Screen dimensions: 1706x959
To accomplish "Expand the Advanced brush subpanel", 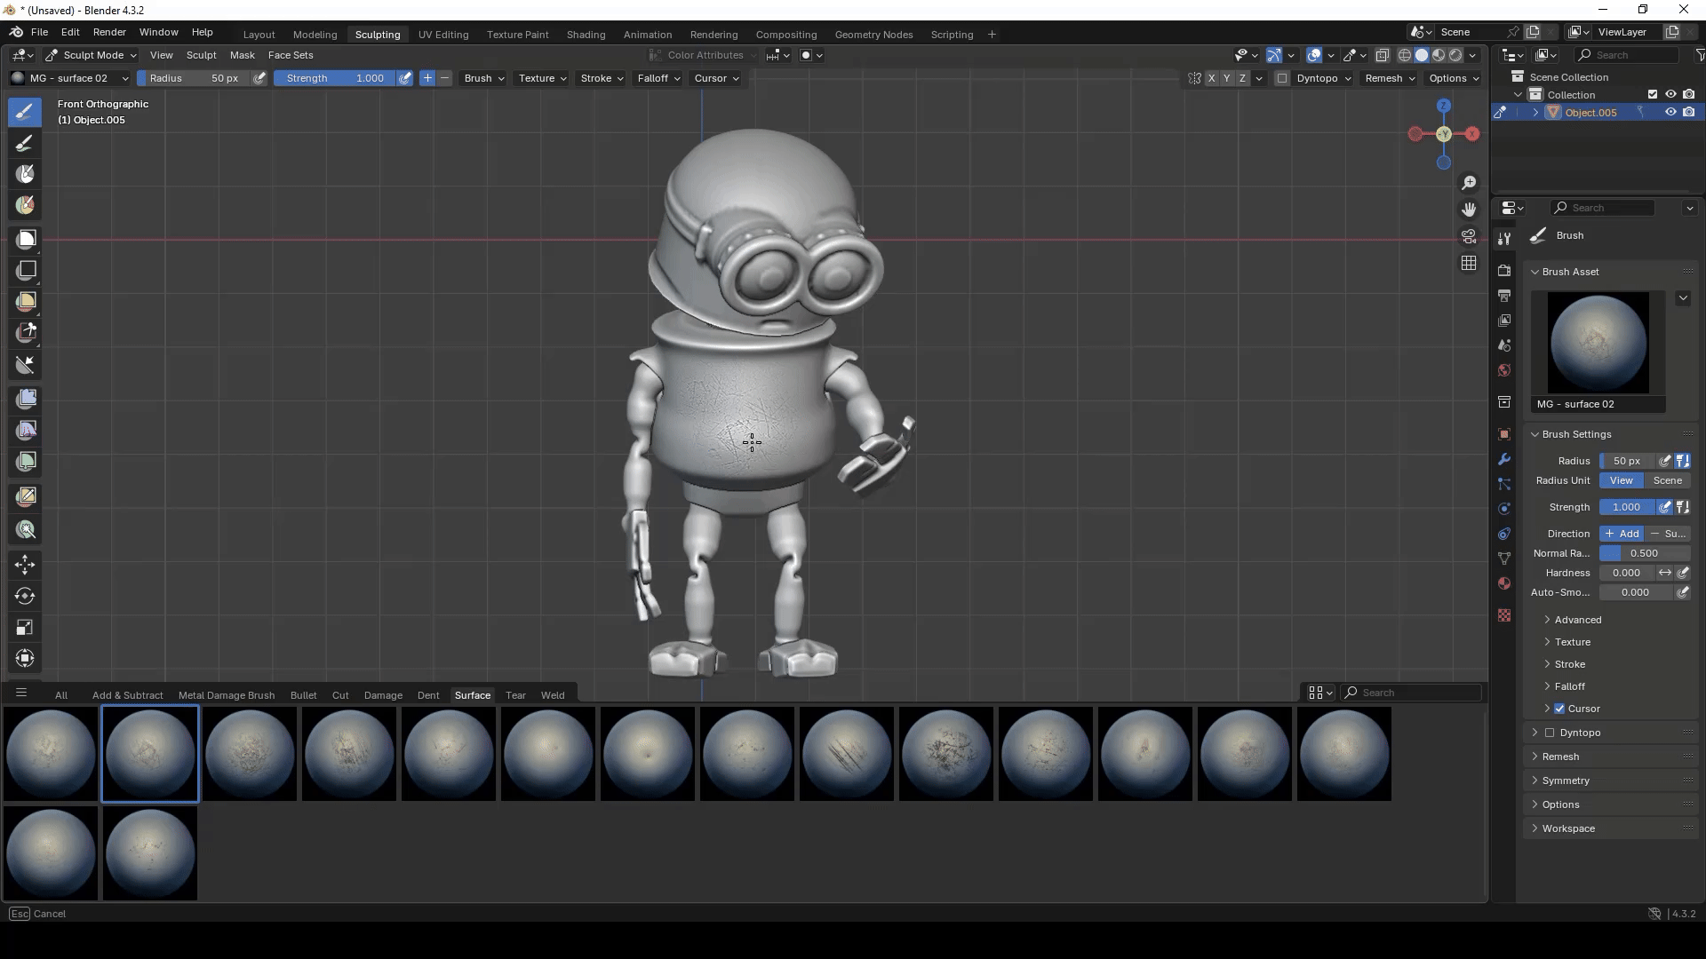I will pyautogui.click(x=1578, y=620).
